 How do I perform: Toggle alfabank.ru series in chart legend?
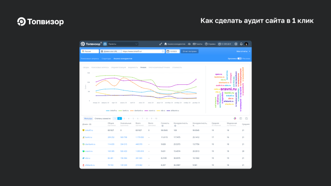173,110
